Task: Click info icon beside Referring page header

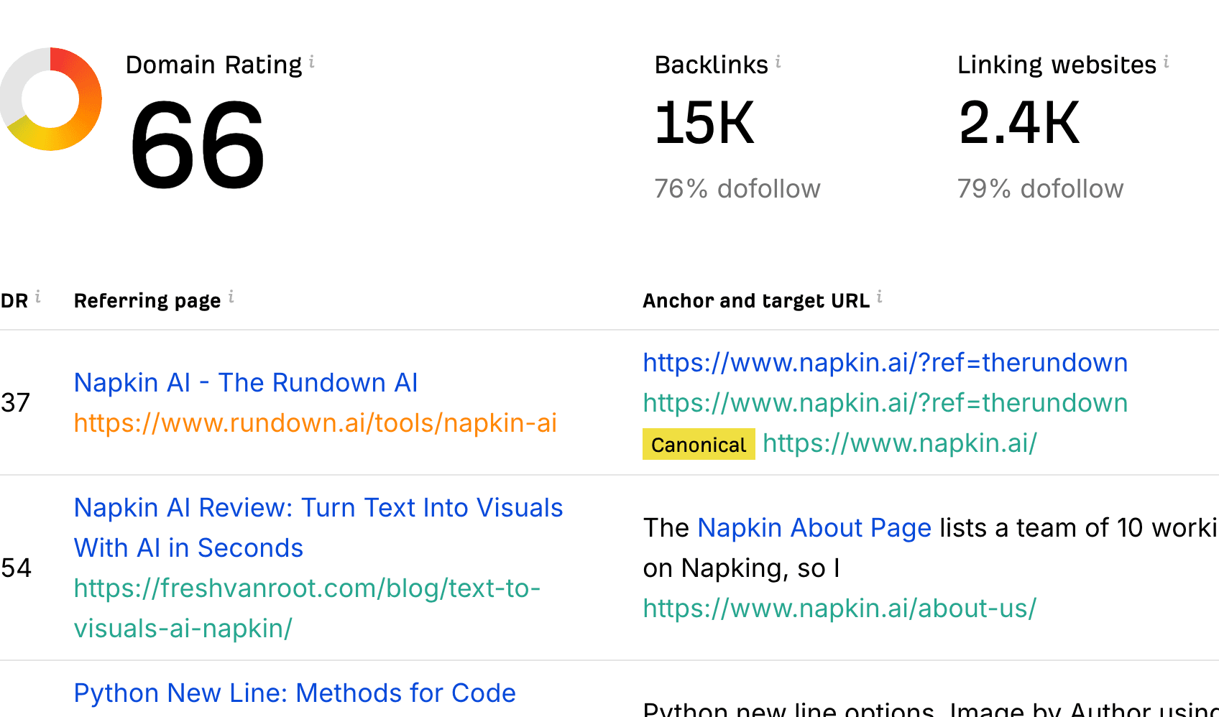Action: click(x=231, y=297)
